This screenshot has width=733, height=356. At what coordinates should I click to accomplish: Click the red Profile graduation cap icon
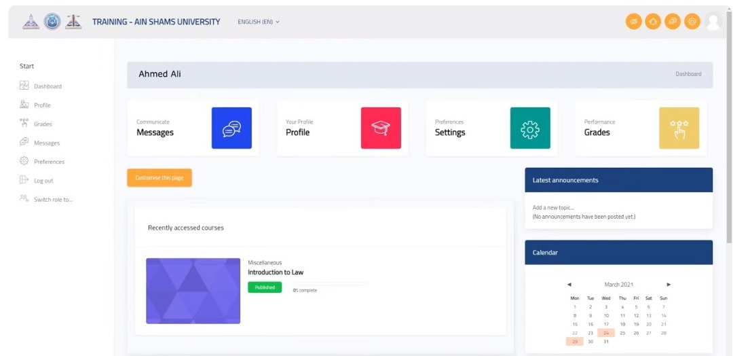pyautogui.click(x=381, y=128)
